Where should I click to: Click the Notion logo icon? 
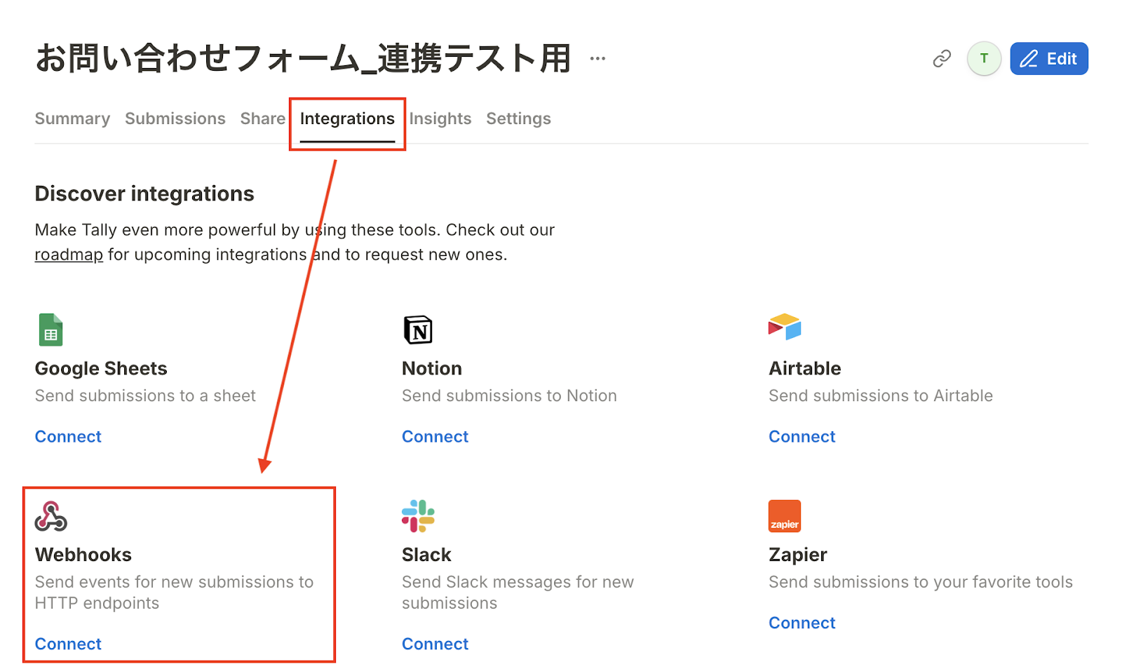(x=418, y=330)
